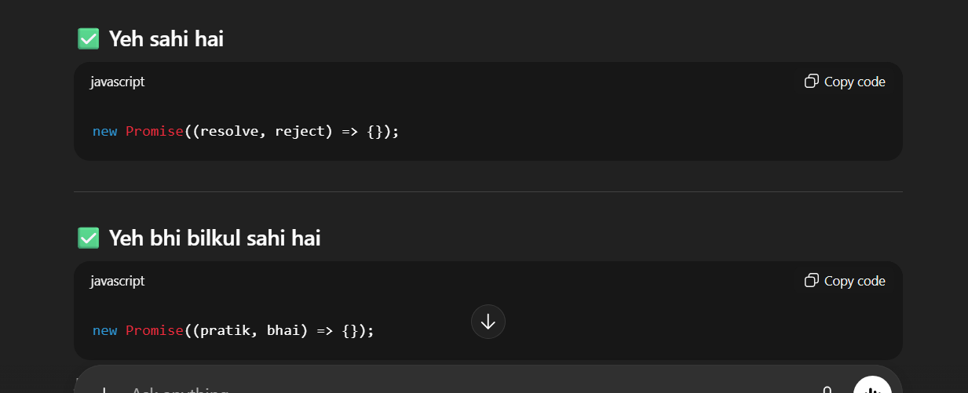
Task: Click the "javascript" label on the second code block
Action: pos(117,281)
